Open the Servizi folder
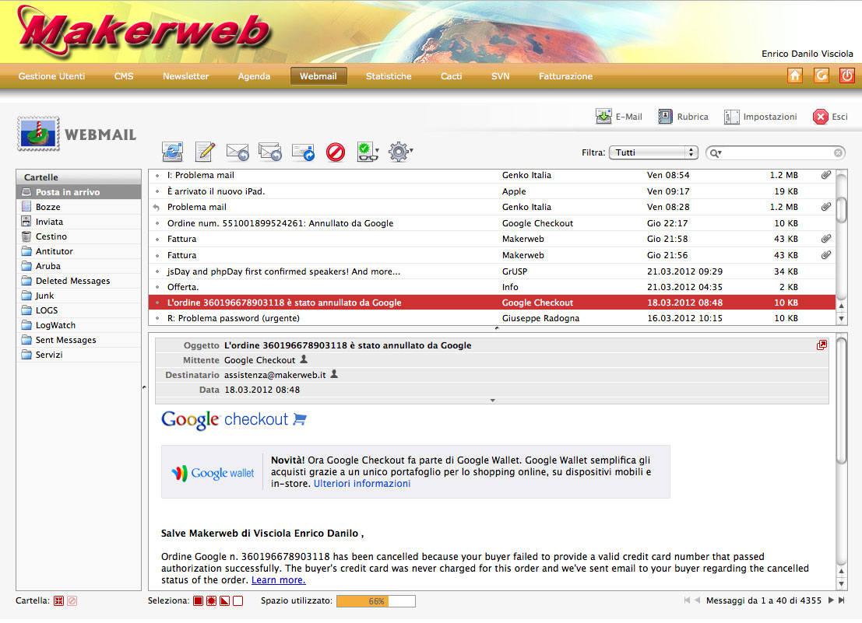This screenshot has height=623, width=862. click(x=79, y=355)
